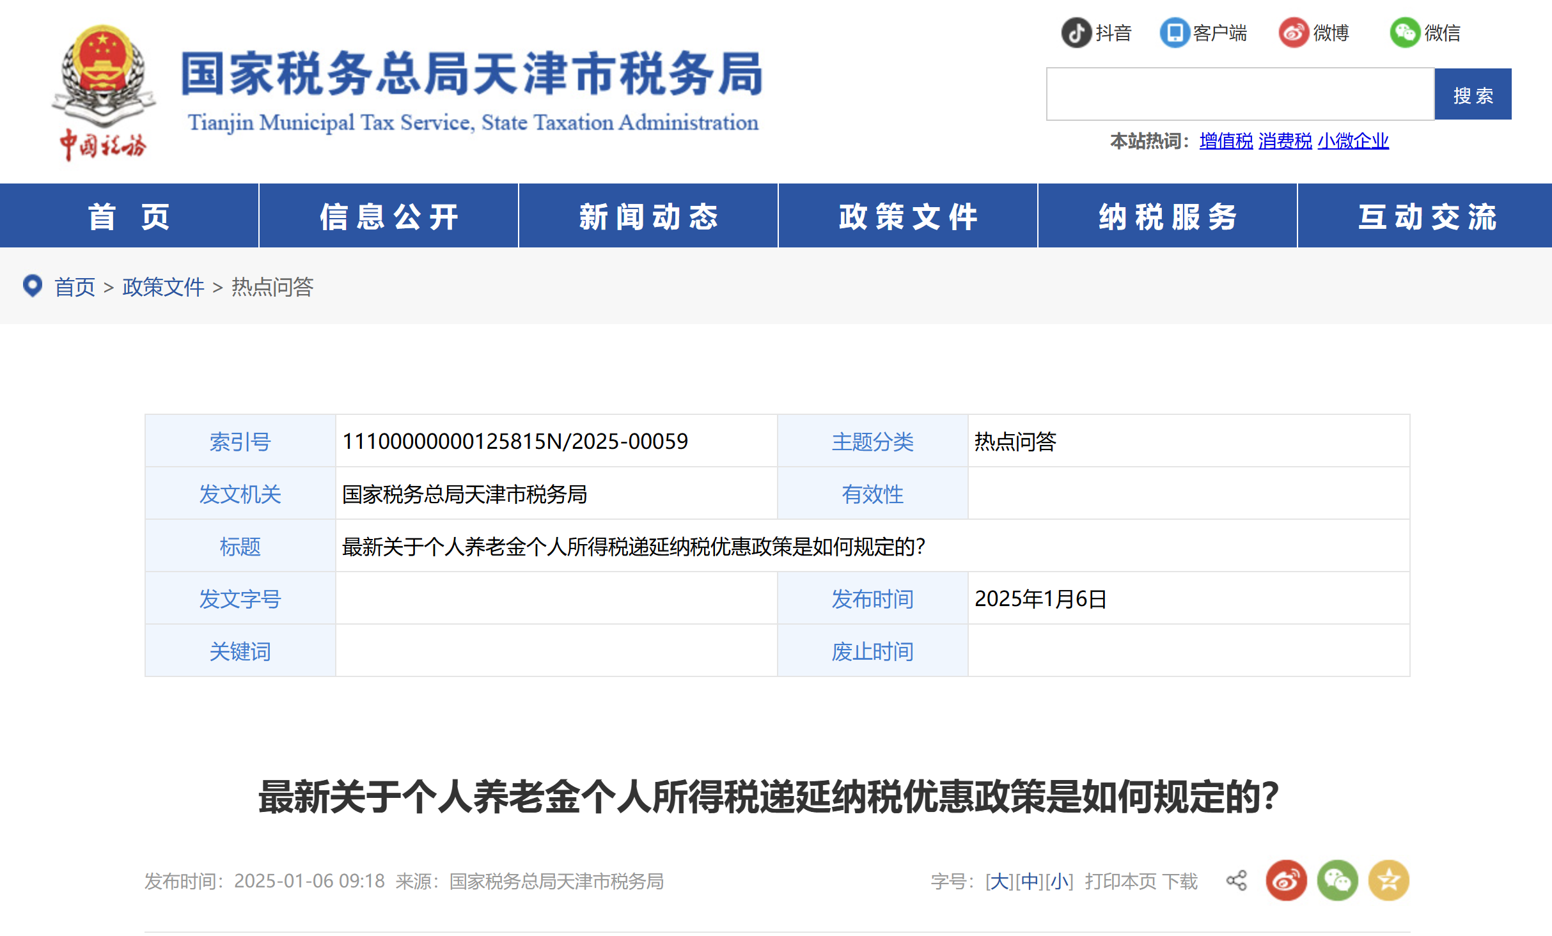This screenshot has width=1552, height=936.
Task: Open the 增值税 hot word link
Action: [1225, 141]
